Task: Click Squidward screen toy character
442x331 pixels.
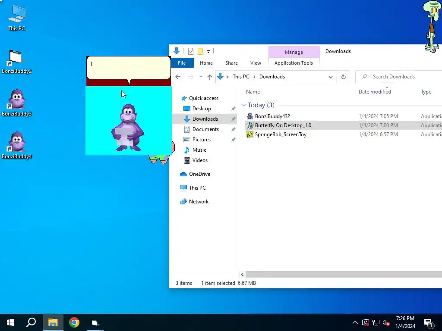Action: coord(433,26)
